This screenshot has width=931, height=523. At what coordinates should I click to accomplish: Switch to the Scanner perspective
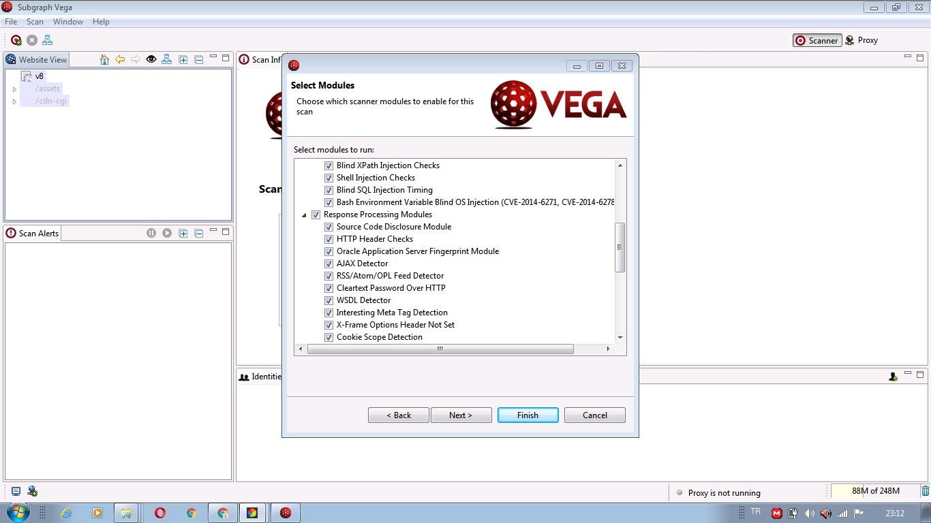pos(816,40)
